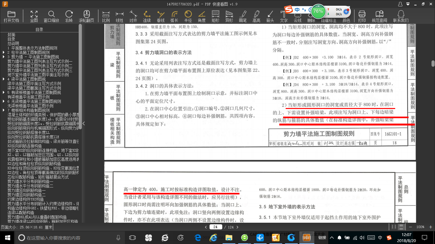Select the 线性 linear measure tool
Image resolution: width=435 pixels, height=244 pixels.
click(119, 16)
